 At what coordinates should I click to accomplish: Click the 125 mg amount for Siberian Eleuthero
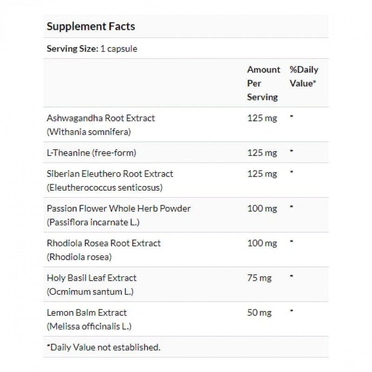click(x=262, y=174)
